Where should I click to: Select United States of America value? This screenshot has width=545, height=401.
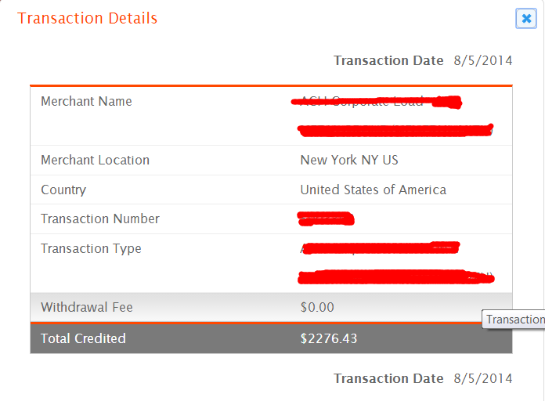[374, 190]
